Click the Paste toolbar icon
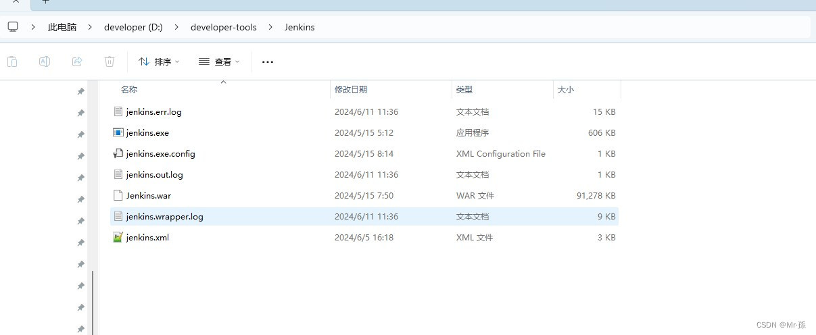Image resolution: width=816 pixels, height=335 pixels. (x=12, y=61)
